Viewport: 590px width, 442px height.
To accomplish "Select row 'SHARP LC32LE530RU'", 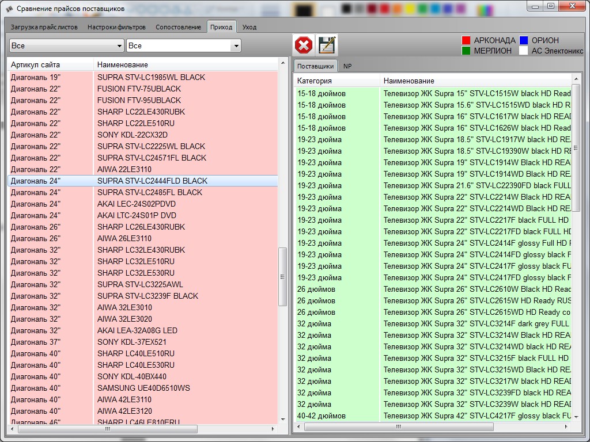I will tap(143, 273).
